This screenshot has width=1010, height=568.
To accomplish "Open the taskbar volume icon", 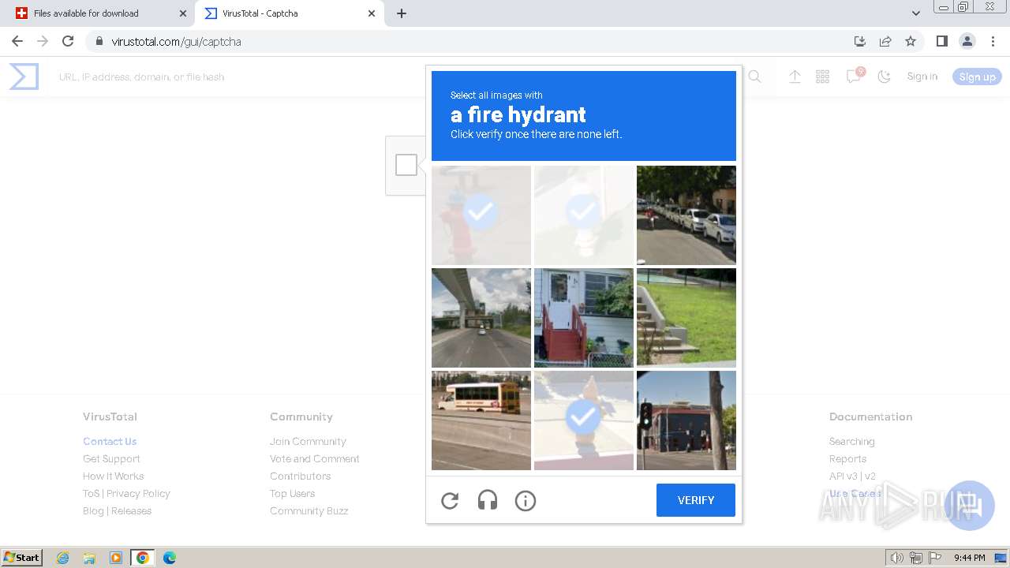I will 896,558.
